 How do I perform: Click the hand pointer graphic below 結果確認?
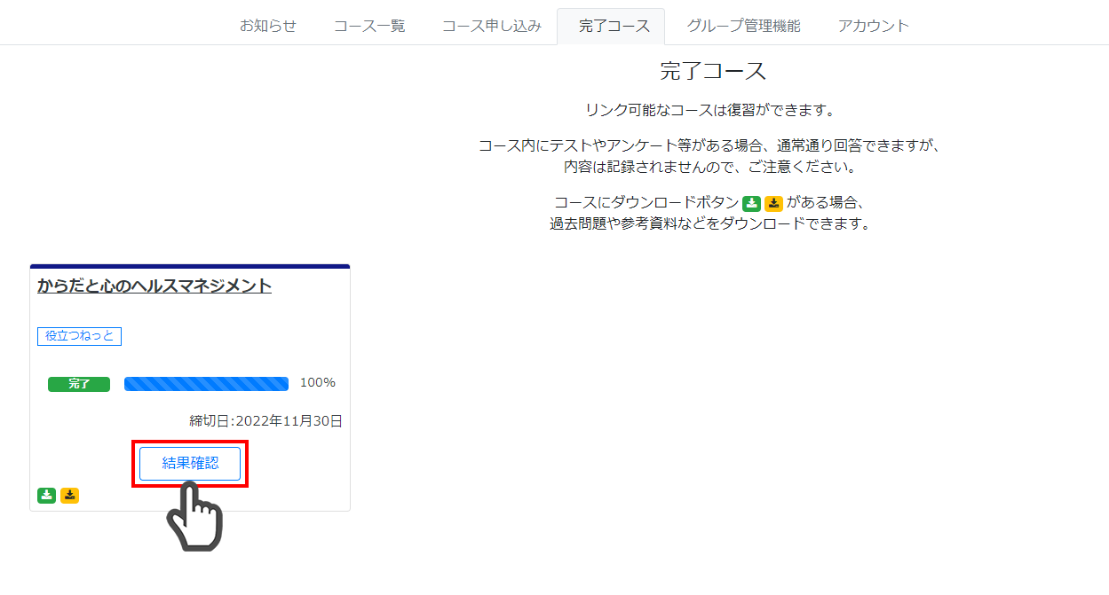194,517
